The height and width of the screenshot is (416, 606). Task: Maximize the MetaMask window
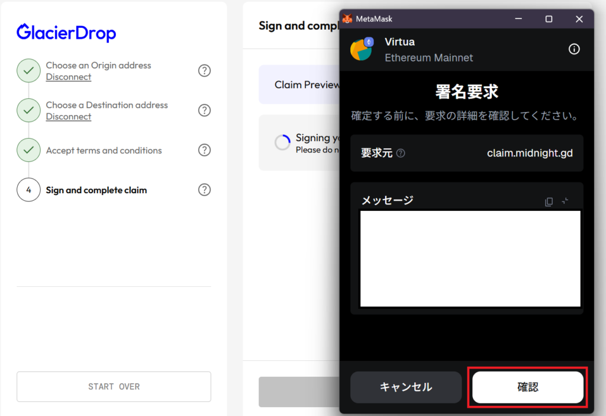pyautogui.click(x=549, y=19)
